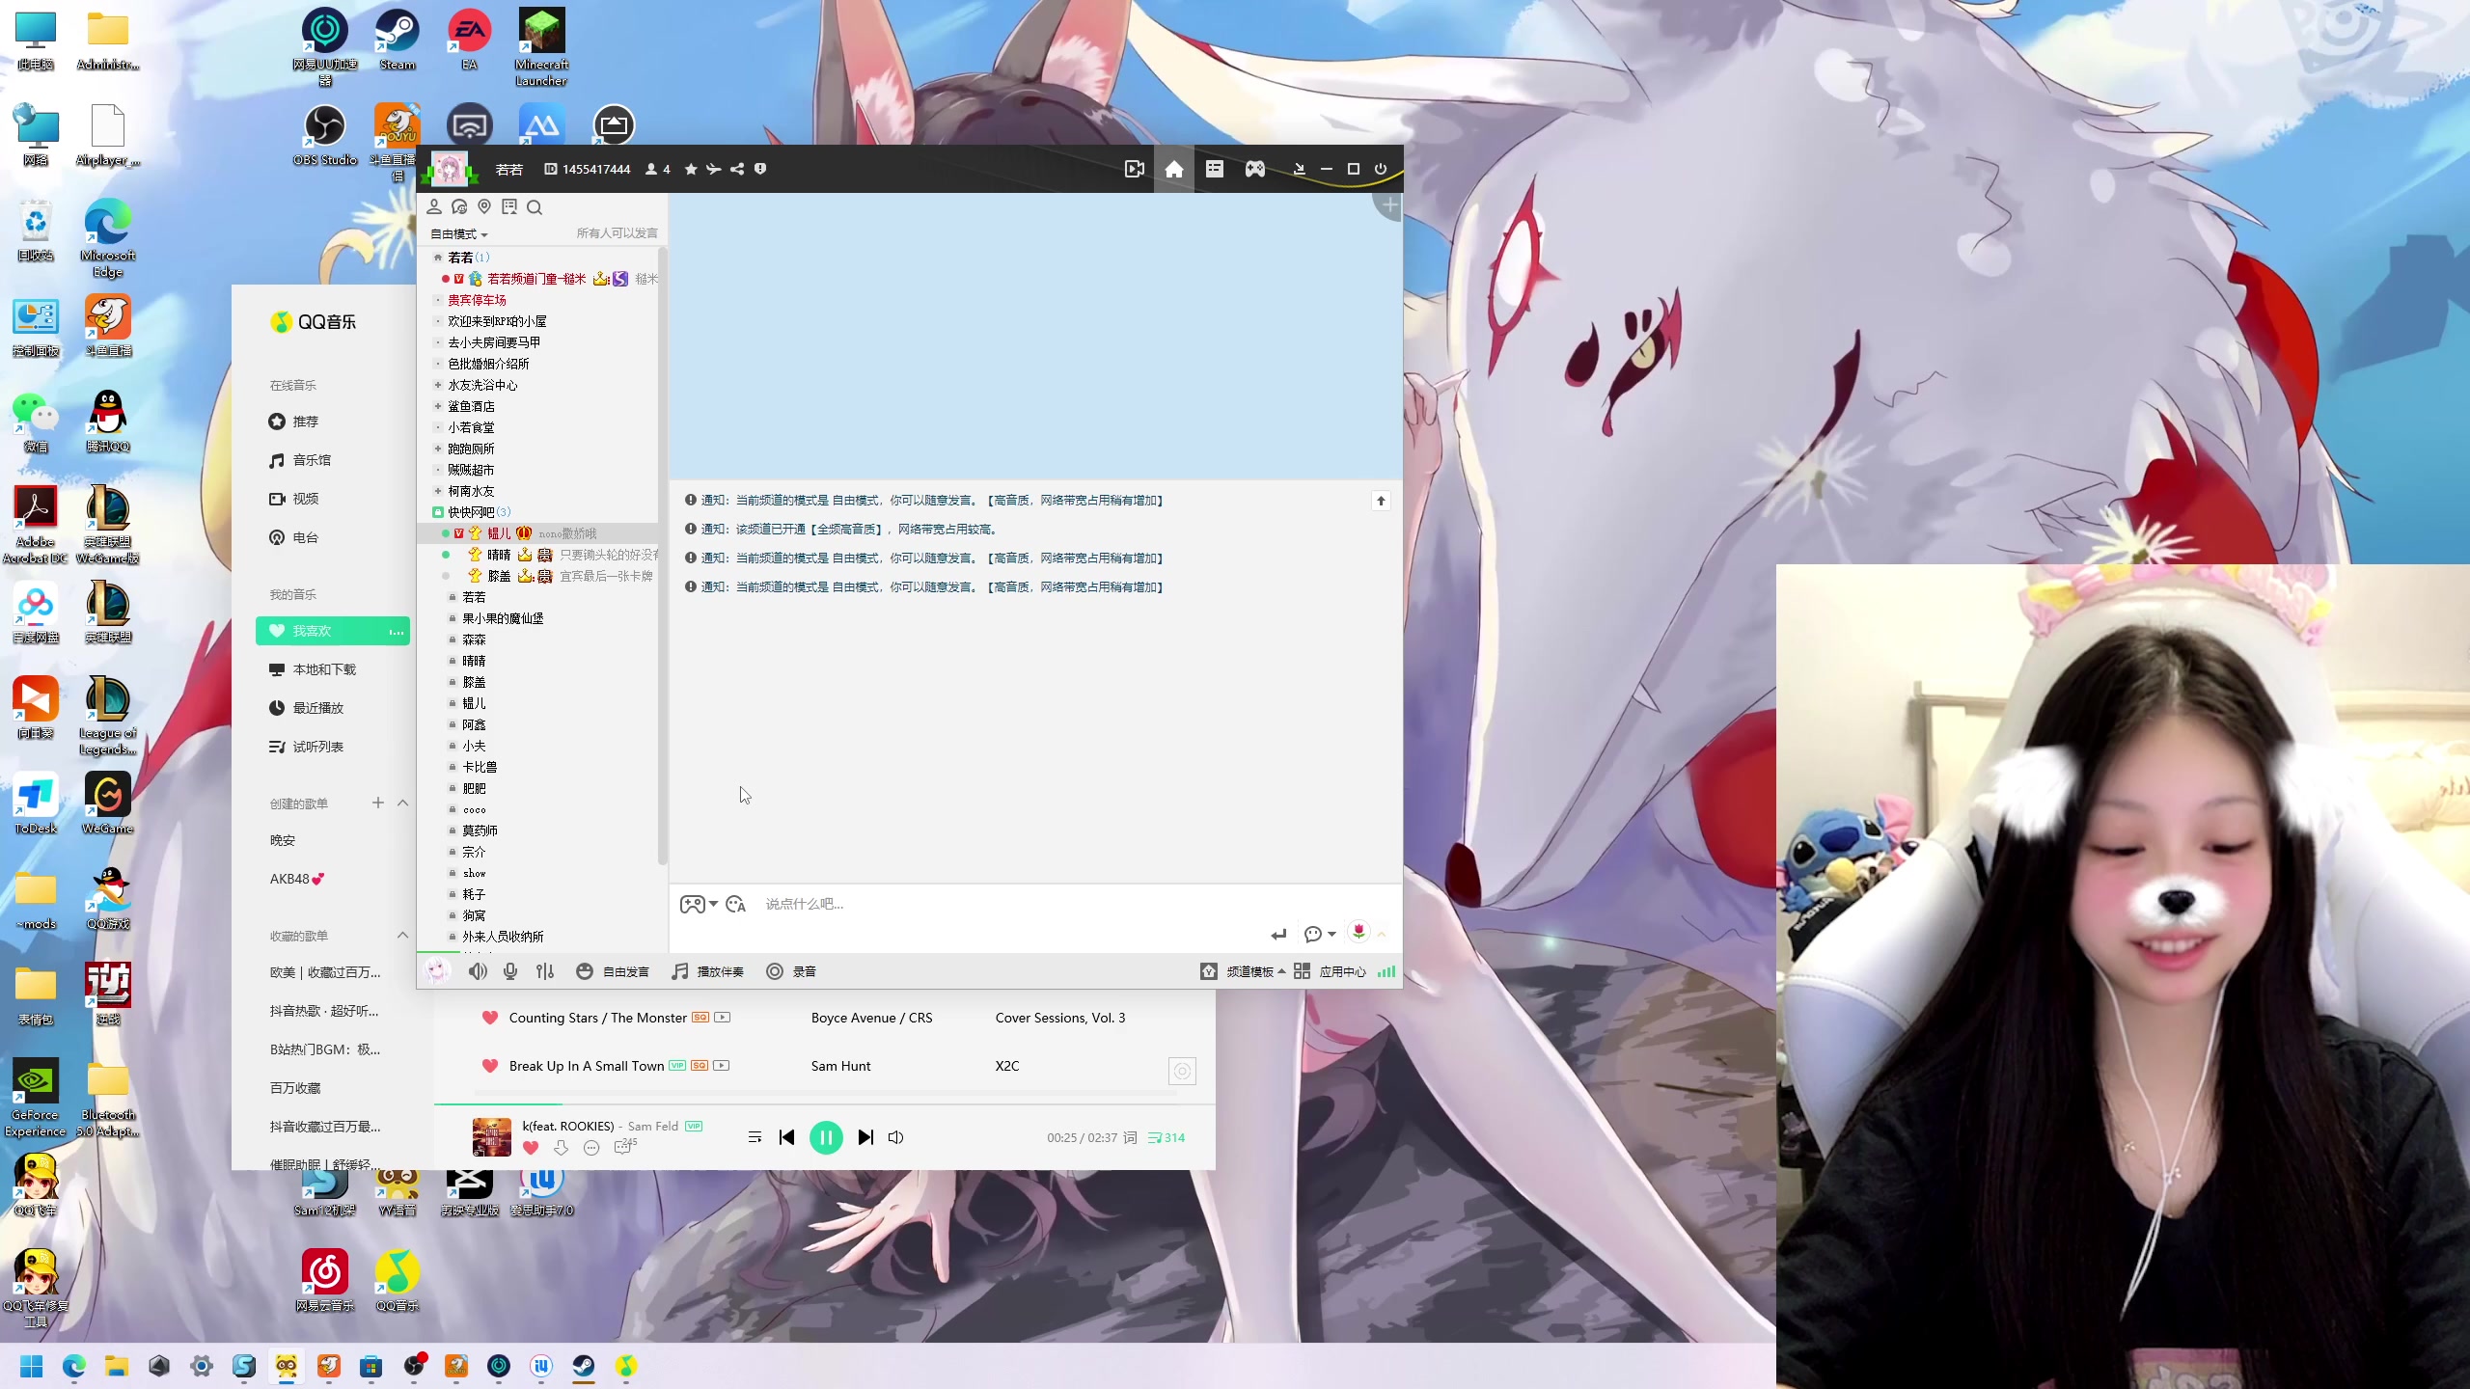This screenshot has width=2470, height=1389.
Task: Click the flower gift icon in chat
Action: pos(1358,932)
